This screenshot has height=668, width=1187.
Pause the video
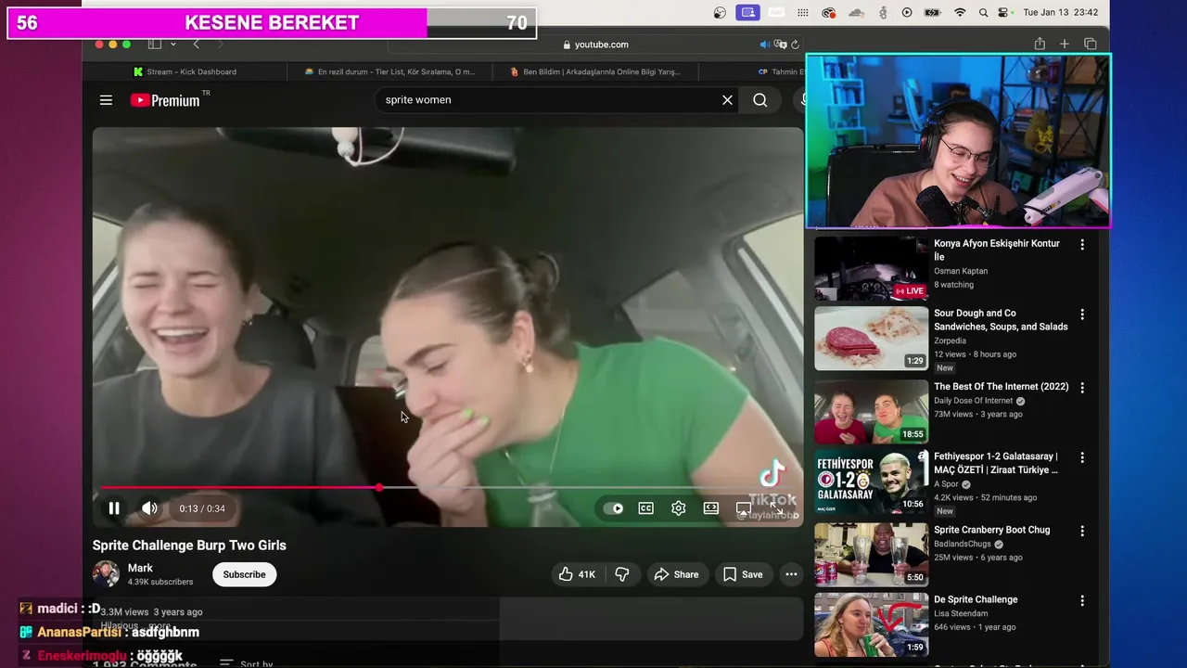click(x=114, y=508)
